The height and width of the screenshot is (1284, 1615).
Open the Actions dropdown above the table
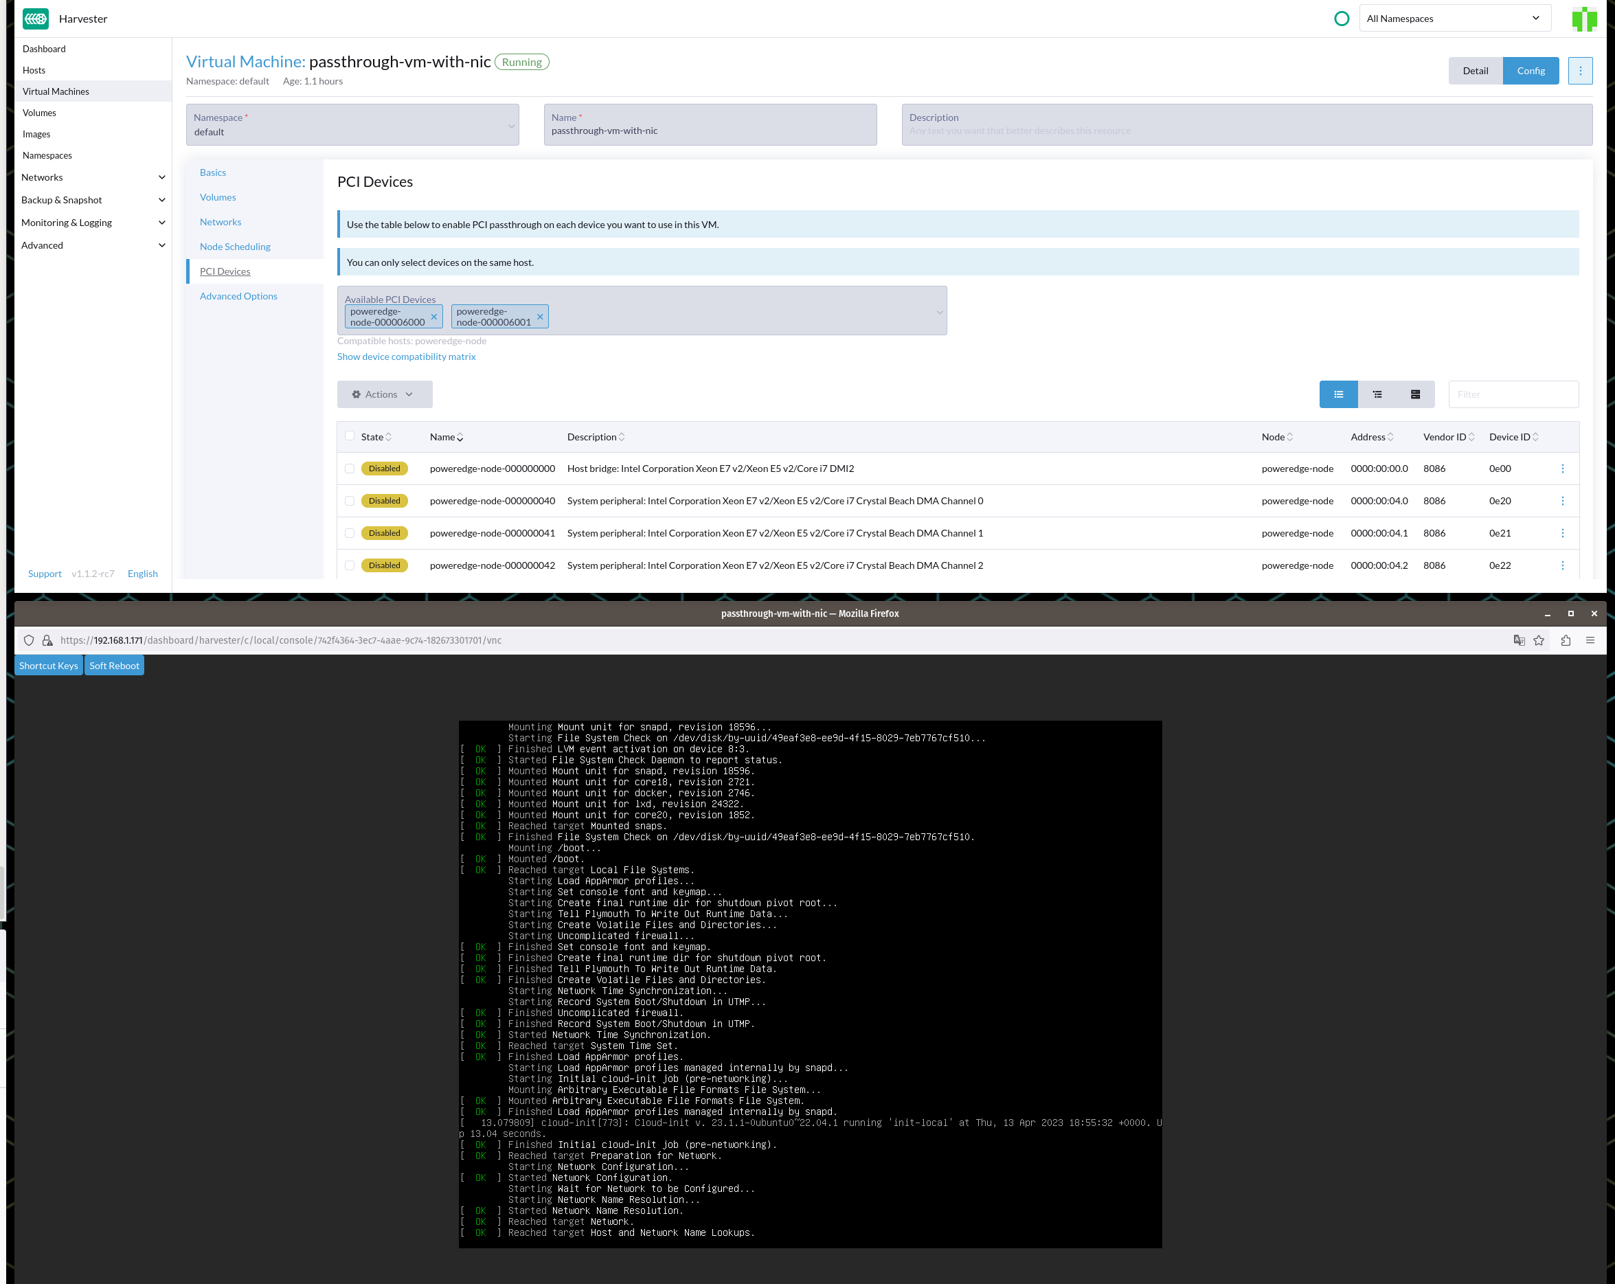pos(383,394)
